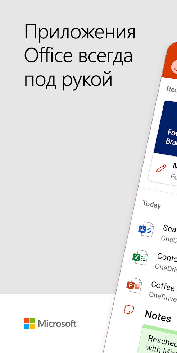Tap OneDriv location under Conto file
This screenshot has height=353, width=177.
pyautogui.click(x=166, y=268)
